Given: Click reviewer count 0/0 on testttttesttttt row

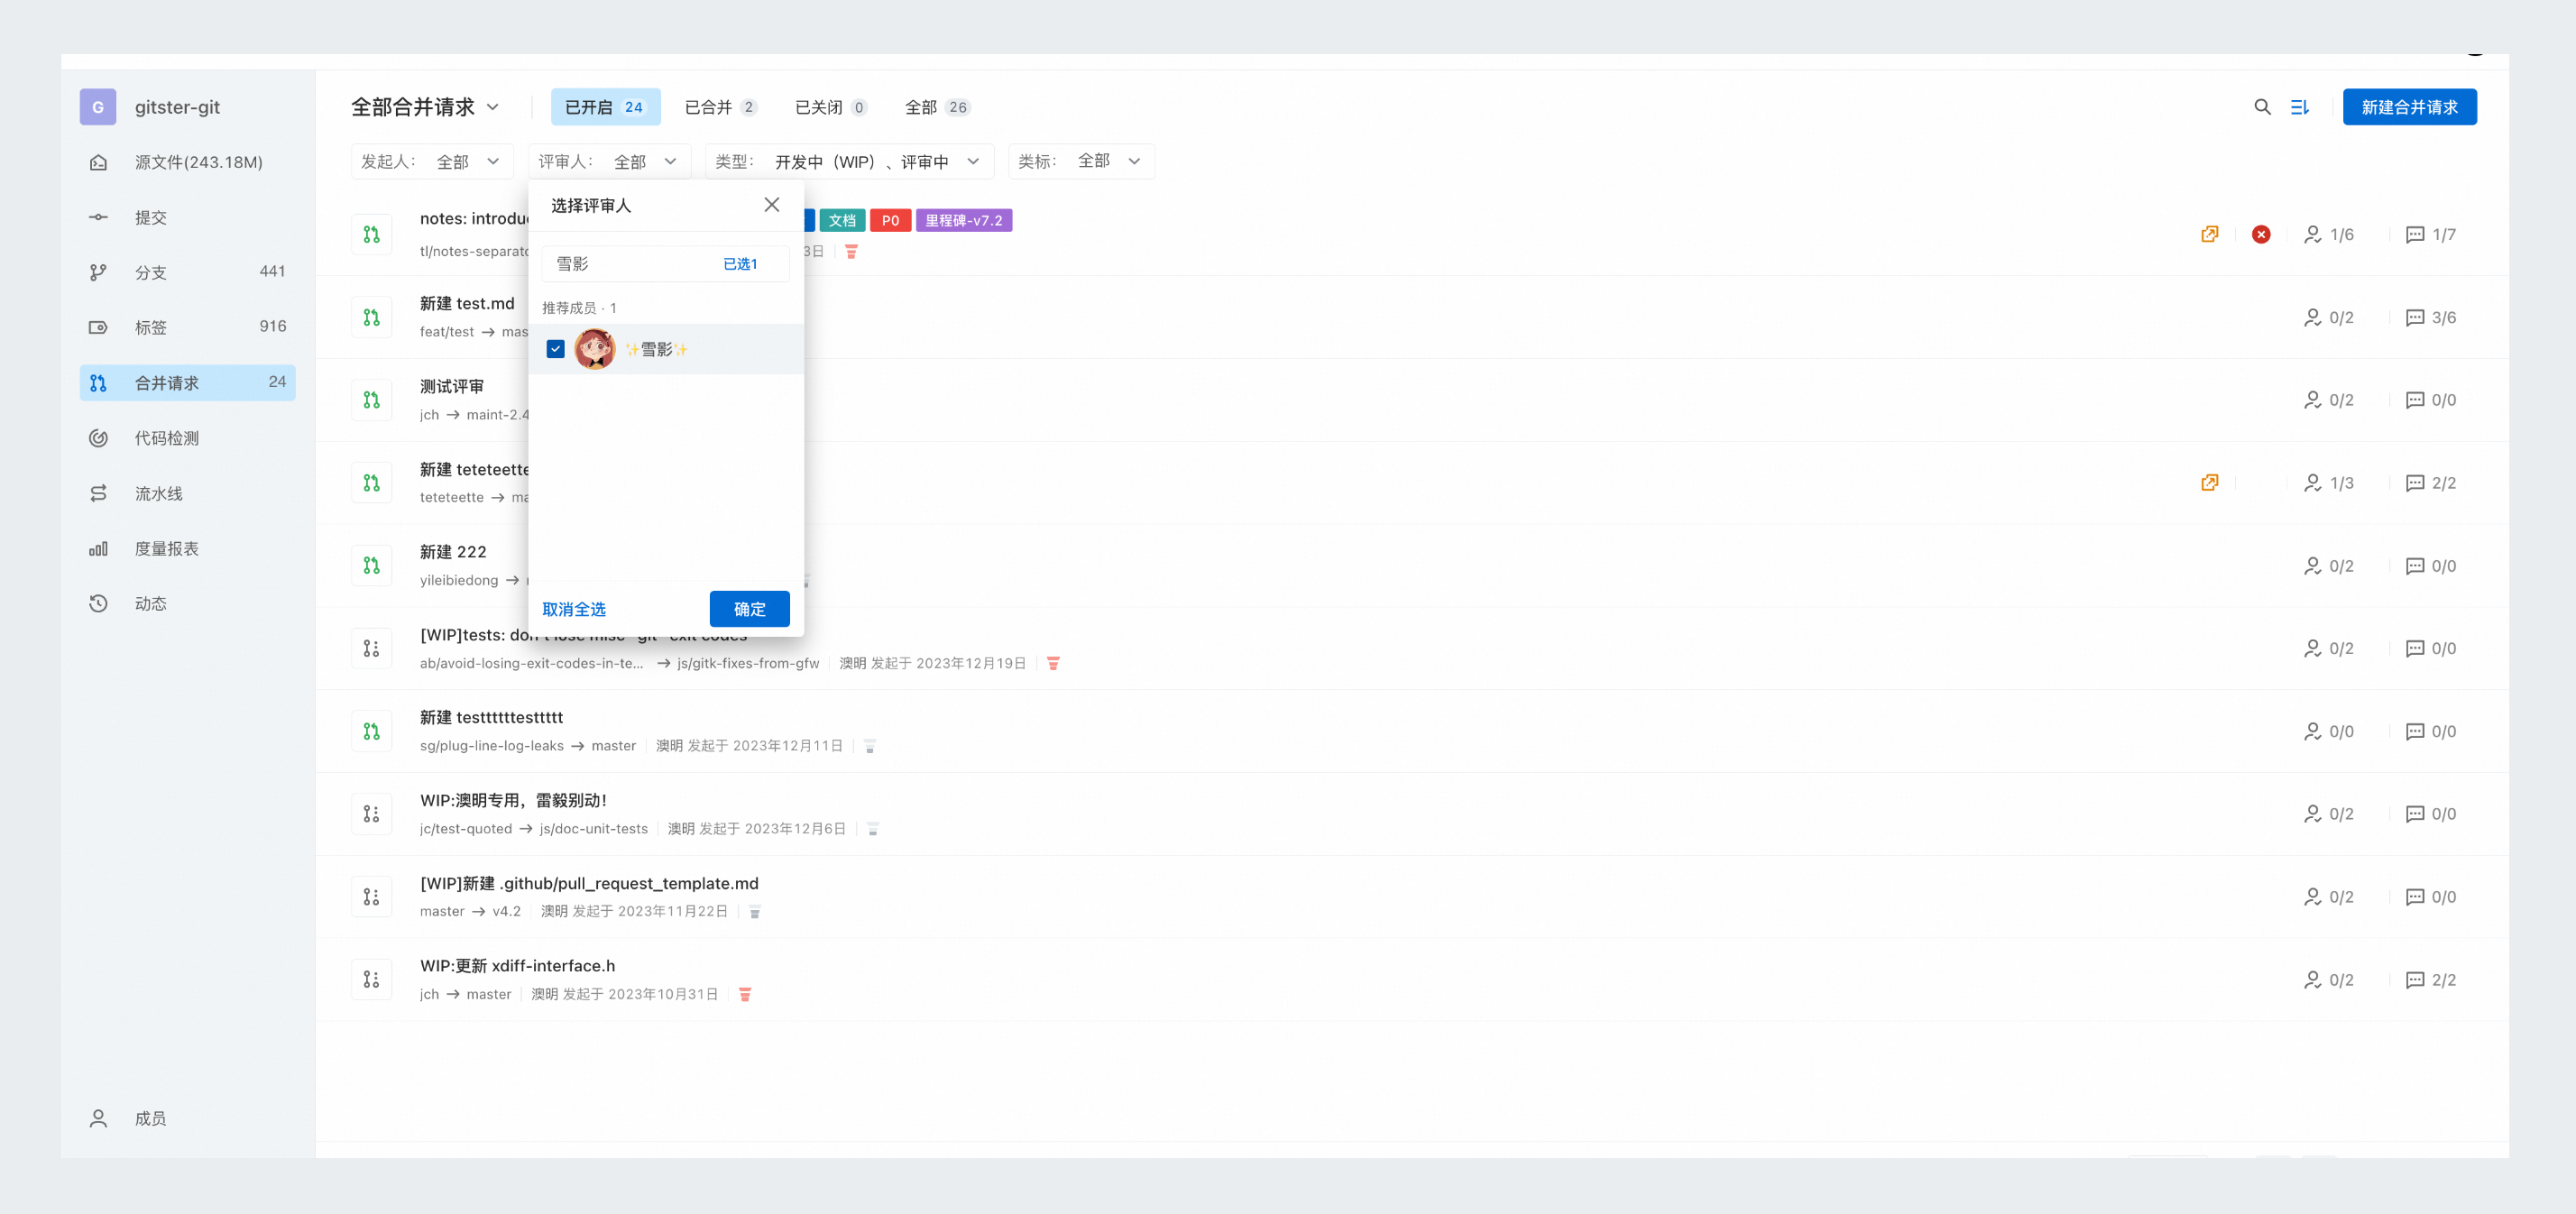Looking at the screenshot, I should point(2329,731).
